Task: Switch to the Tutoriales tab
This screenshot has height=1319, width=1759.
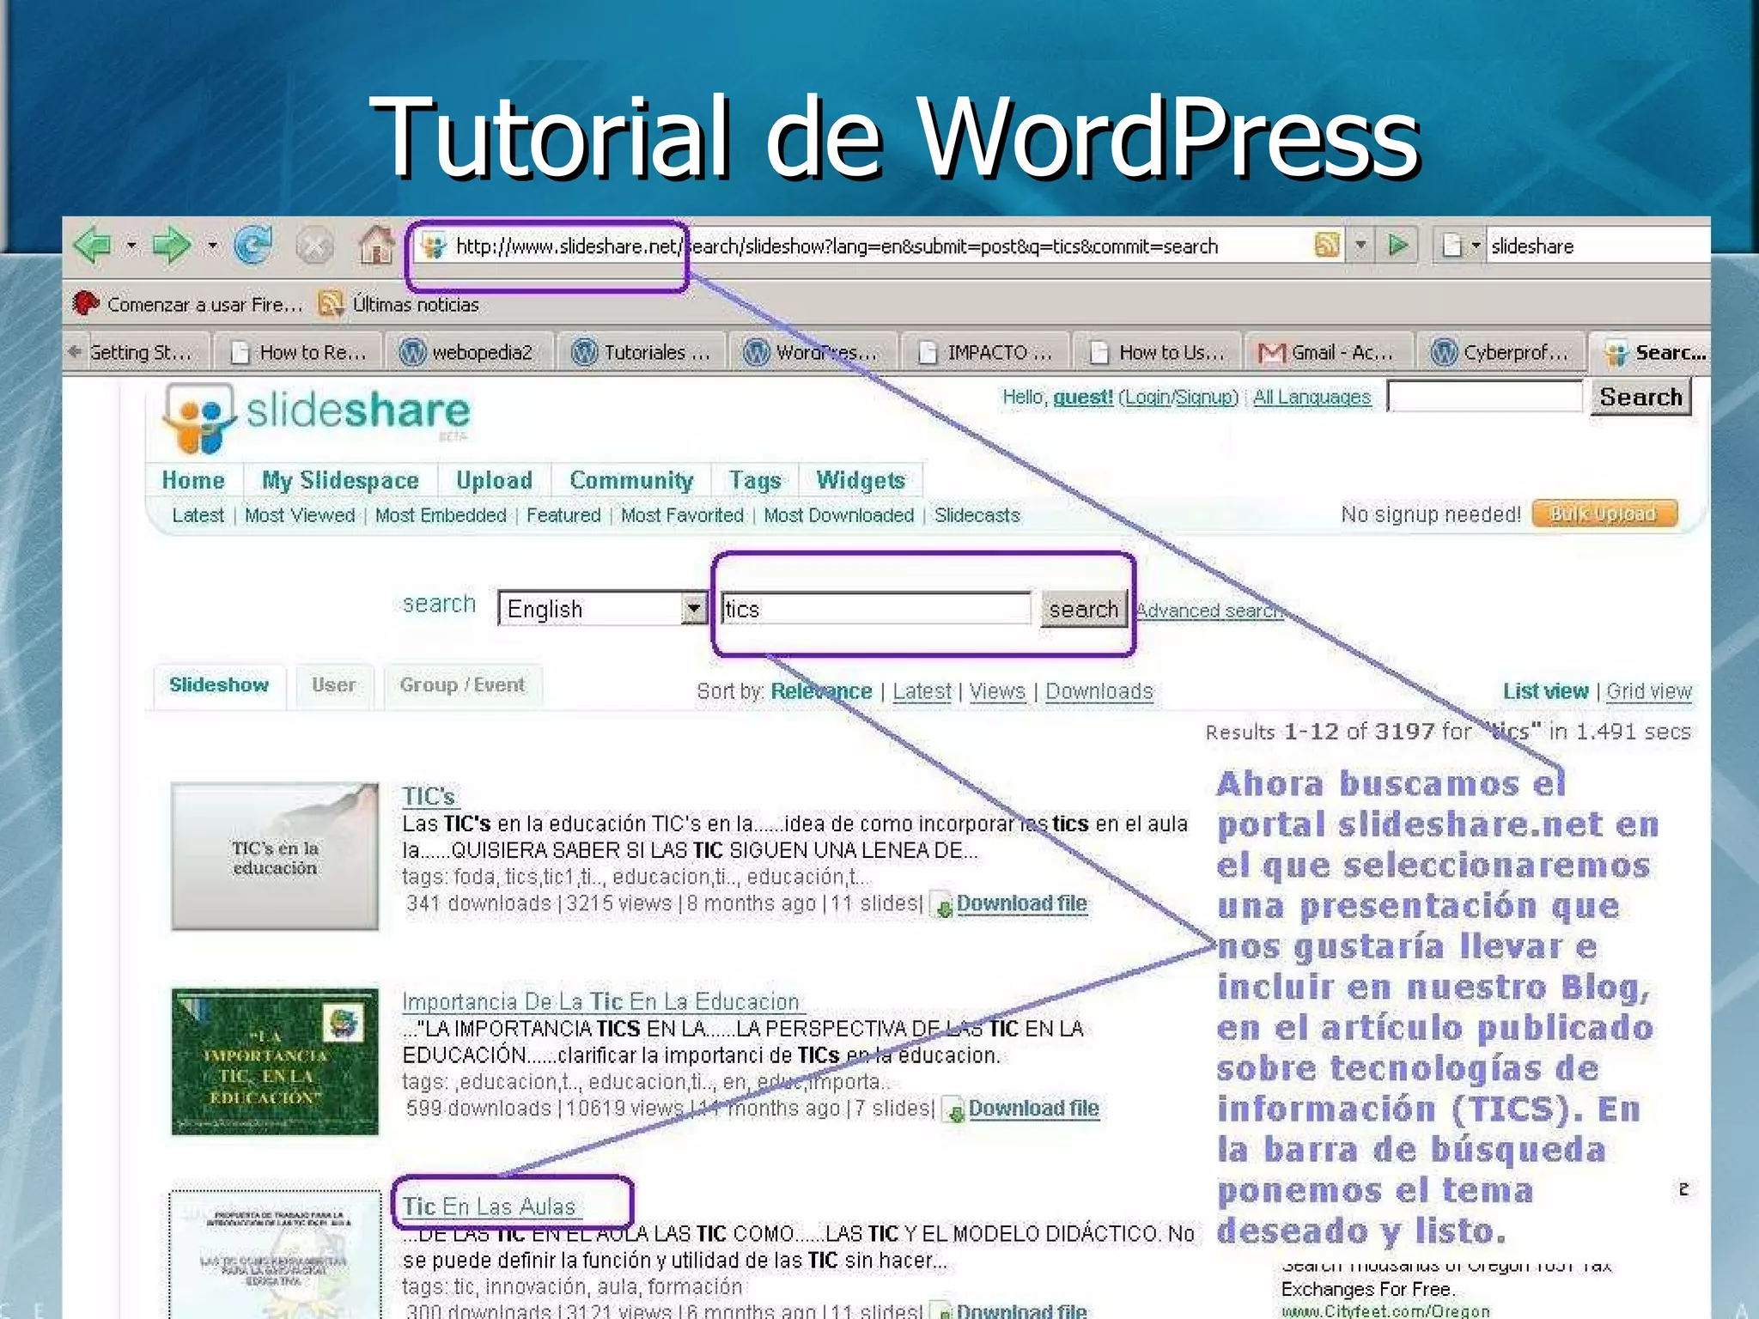Action: point(642,352)
